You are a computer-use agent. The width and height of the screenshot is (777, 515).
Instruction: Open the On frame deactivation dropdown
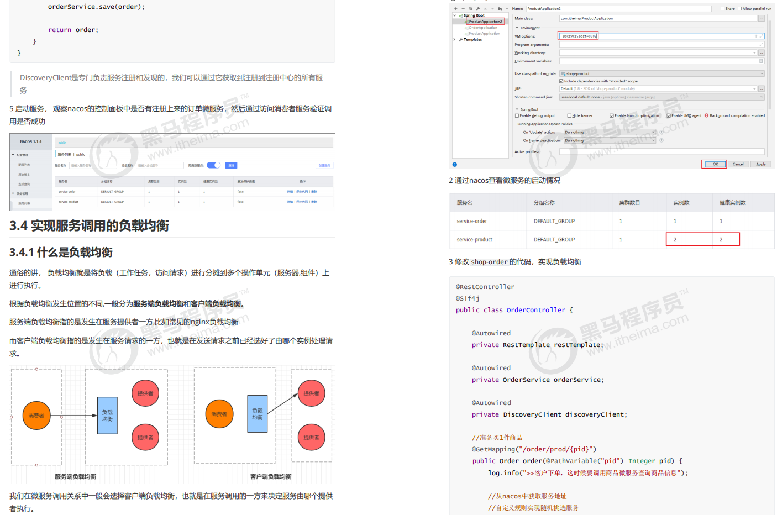[x=610, y=140]
